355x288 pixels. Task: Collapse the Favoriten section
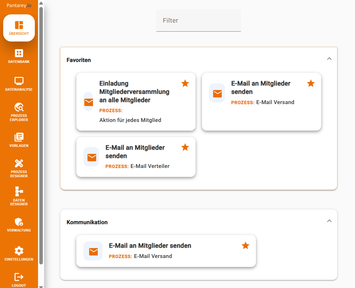[329, 59]
